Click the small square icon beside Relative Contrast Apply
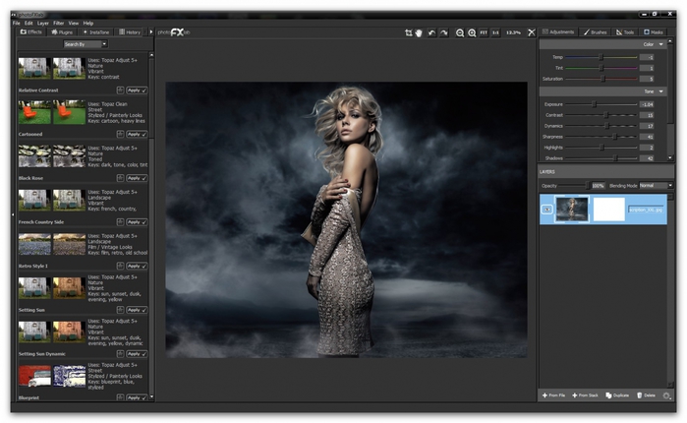Viewport: 687px width, 423px height. [x=120, y=91]
